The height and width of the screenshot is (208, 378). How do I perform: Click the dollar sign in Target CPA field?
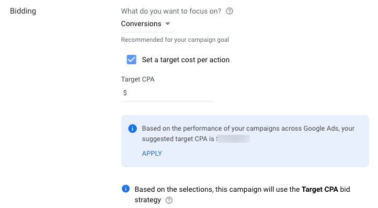click(x=125, y=93)
